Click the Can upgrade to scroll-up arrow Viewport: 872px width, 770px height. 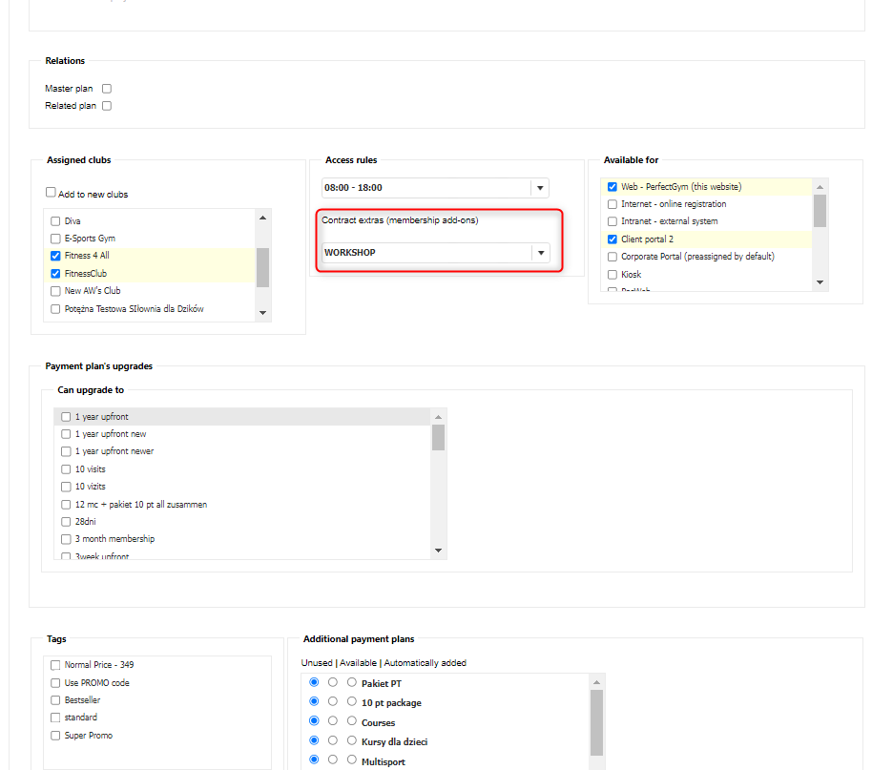point(438,417)
